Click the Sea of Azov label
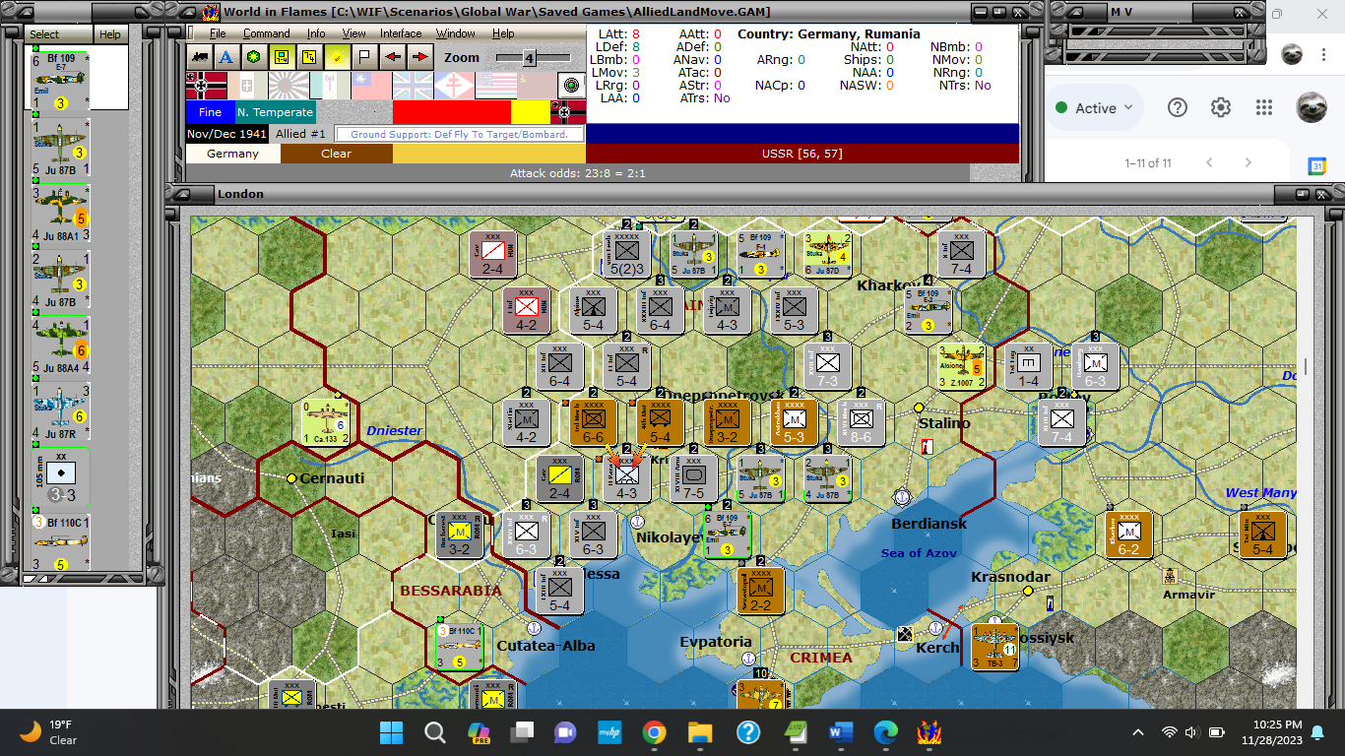The height and width of the screenshot is (756, 1345). (x=918, y=553)
